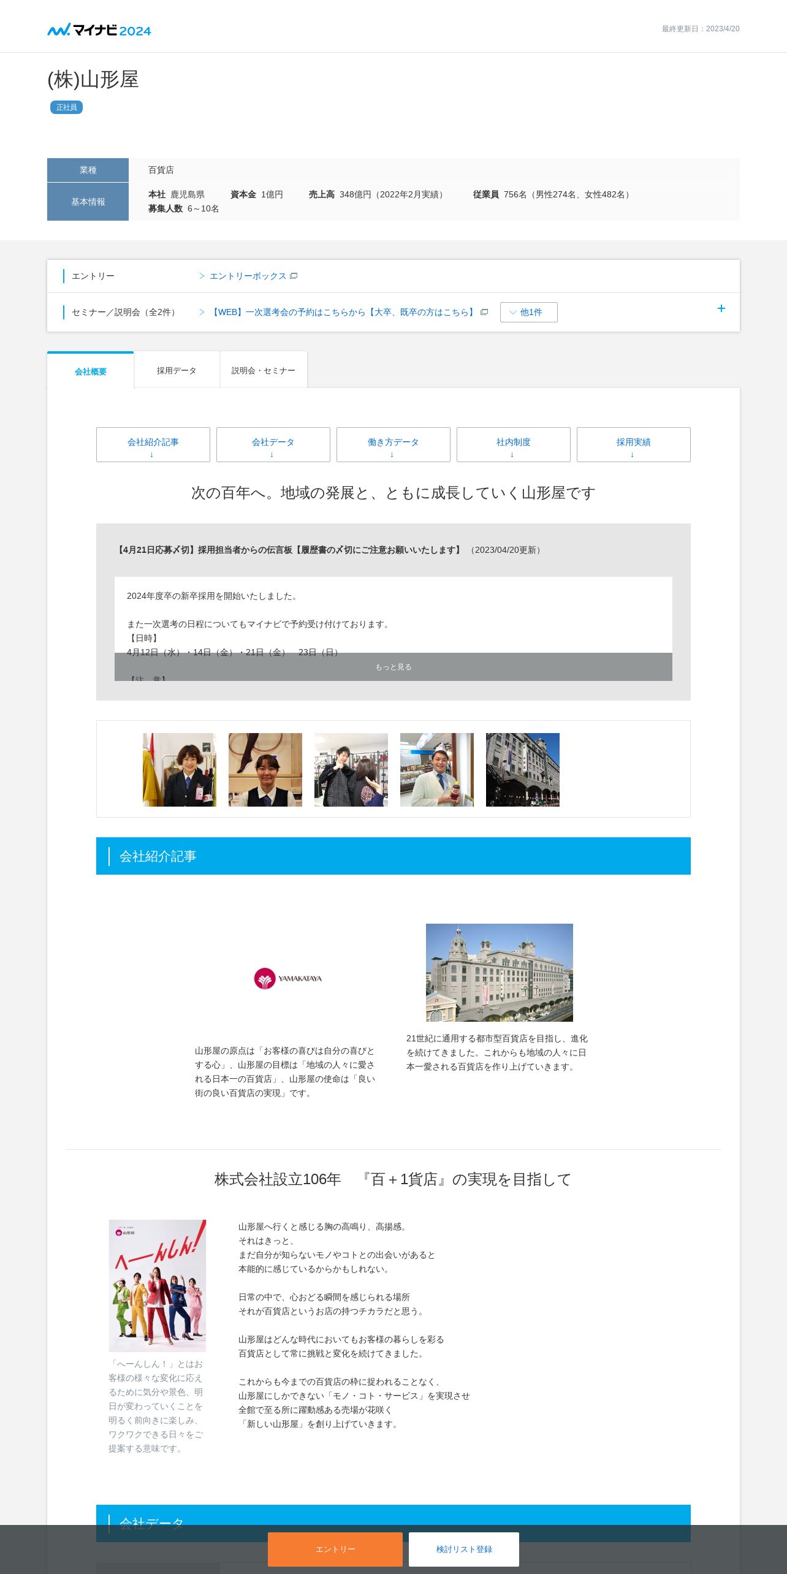Click the orange エントリー button
Viewport: 787px width, 1574px height.
[335, 1549]
